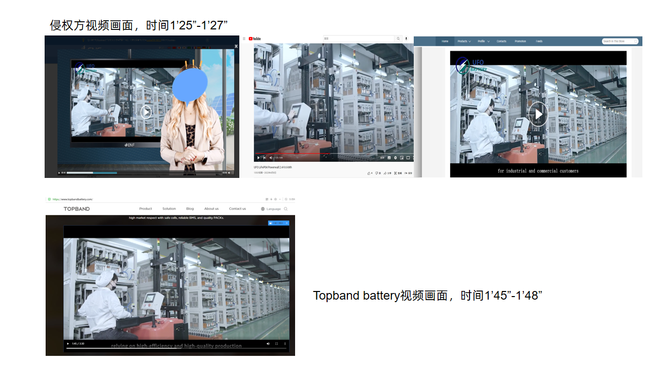Expand the Products dropdown in store navbar
This screenshot has width=649, height=365.
point(464,41)
